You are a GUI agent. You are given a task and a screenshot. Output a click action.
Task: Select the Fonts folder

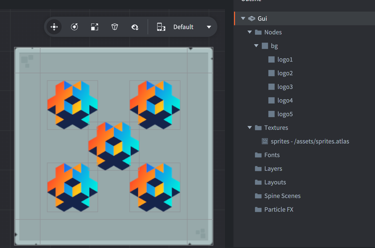coord(272,155)
